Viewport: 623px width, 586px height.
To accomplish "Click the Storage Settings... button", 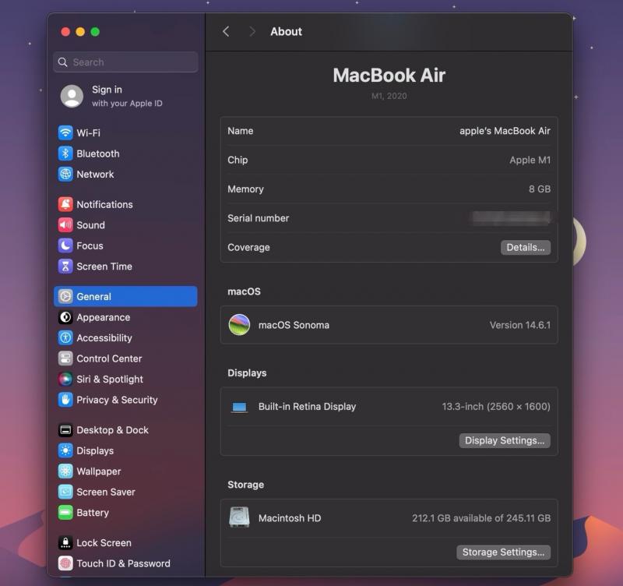I will [503, 552].
